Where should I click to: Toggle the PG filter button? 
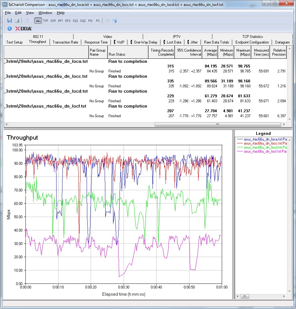point(90,21)
